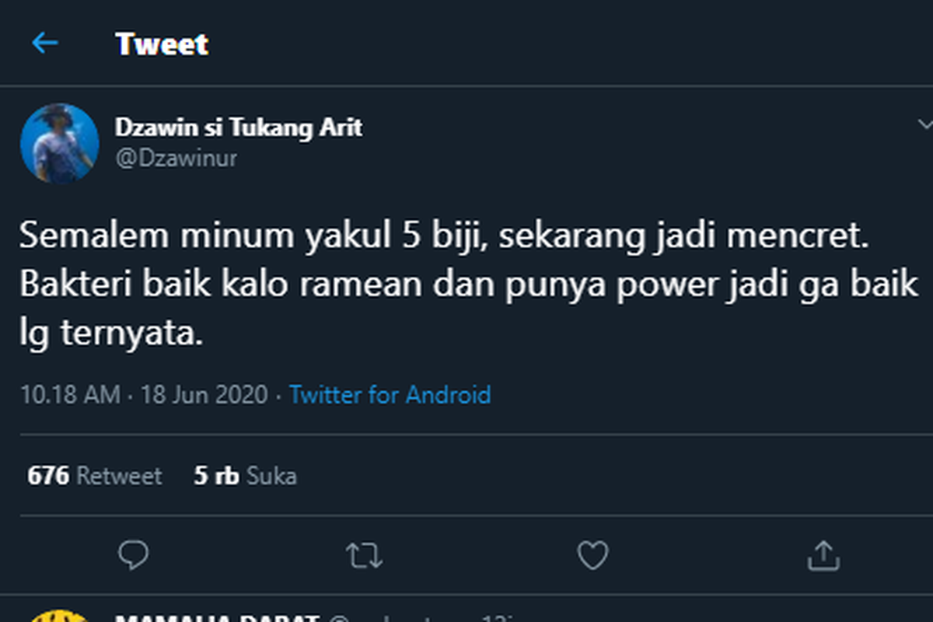933x622 pixels.
Task: Expand the tweet options chevron
Action: [x=924, y=124]
